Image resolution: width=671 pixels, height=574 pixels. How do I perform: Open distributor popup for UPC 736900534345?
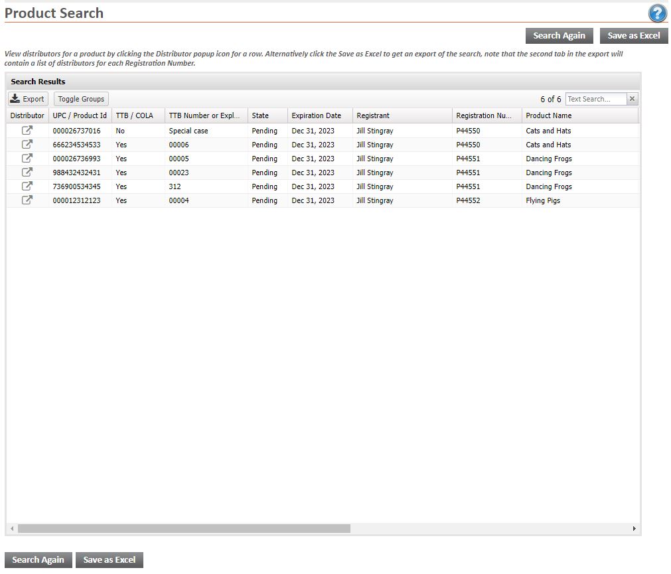[x=27, y=186]
